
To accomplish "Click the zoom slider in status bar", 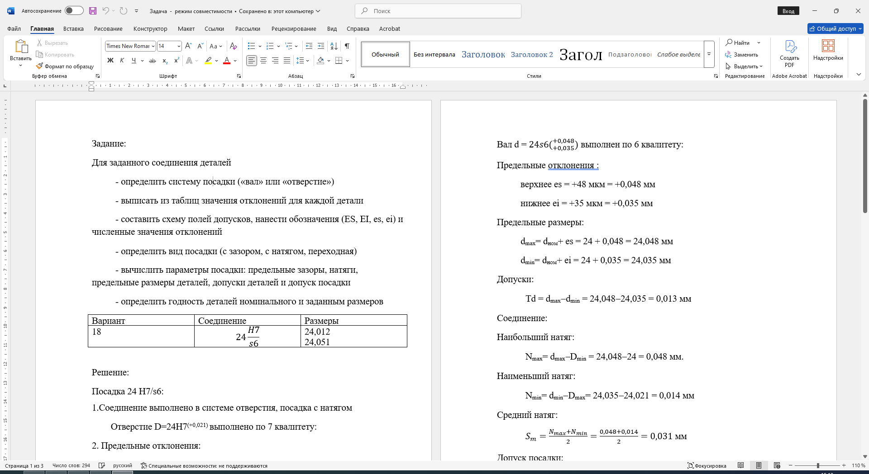I will pyautogui.click(x=818, y=465).
